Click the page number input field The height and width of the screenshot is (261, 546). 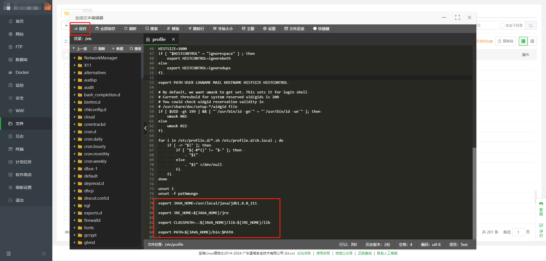click(x=518, y=232)
